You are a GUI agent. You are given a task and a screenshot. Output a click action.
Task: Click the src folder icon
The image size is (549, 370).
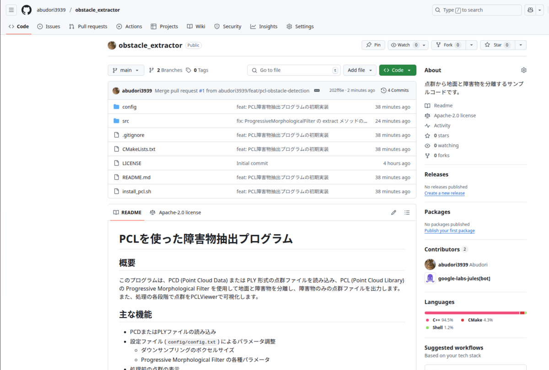[116, 121]
